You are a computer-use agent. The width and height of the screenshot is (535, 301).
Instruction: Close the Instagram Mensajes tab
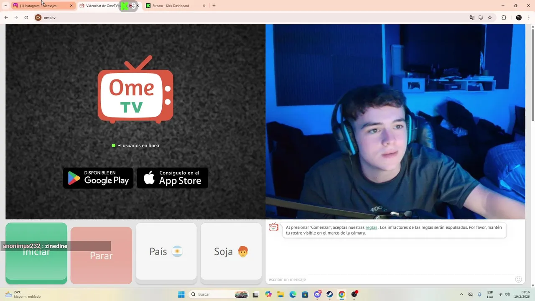click(71, 6)
